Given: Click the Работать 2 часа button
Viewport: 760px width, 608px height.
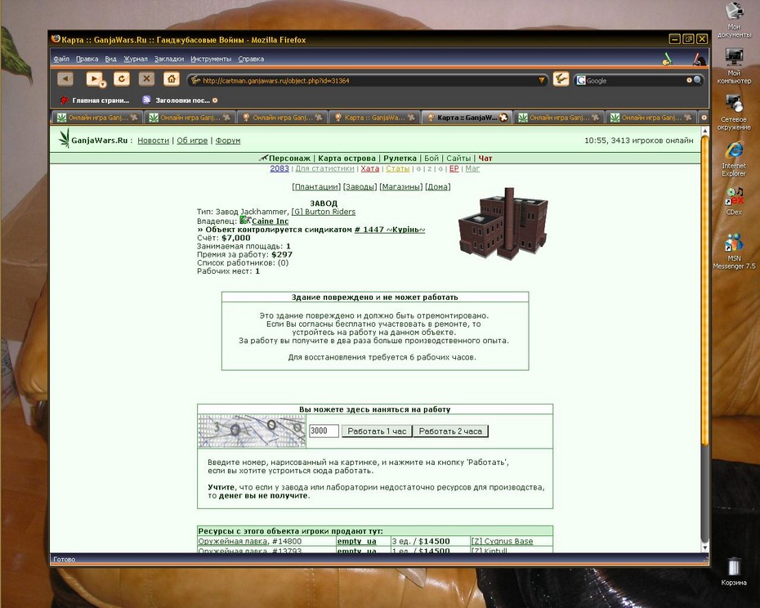Looking at the screenshot, I should [450, 431].
